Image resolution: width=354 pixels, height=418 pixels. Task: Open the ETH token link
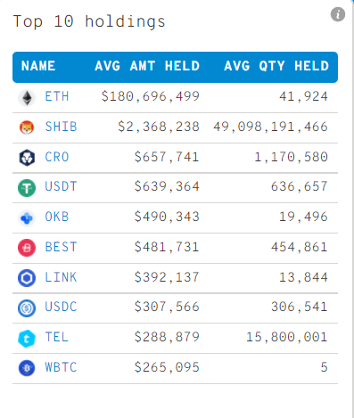click(57, 96)
